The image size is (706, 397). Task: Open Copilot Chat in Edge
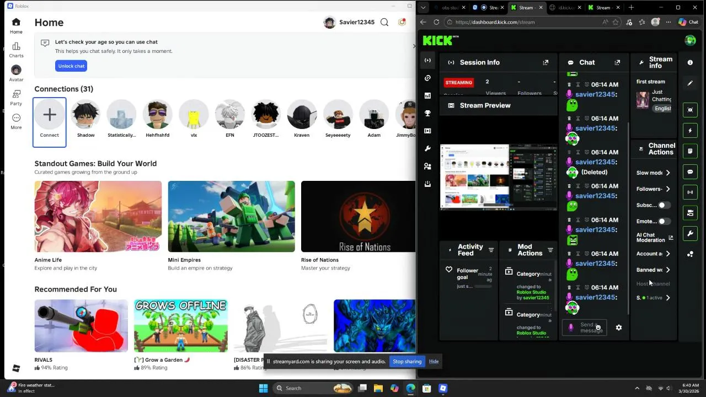click(688, 22)
